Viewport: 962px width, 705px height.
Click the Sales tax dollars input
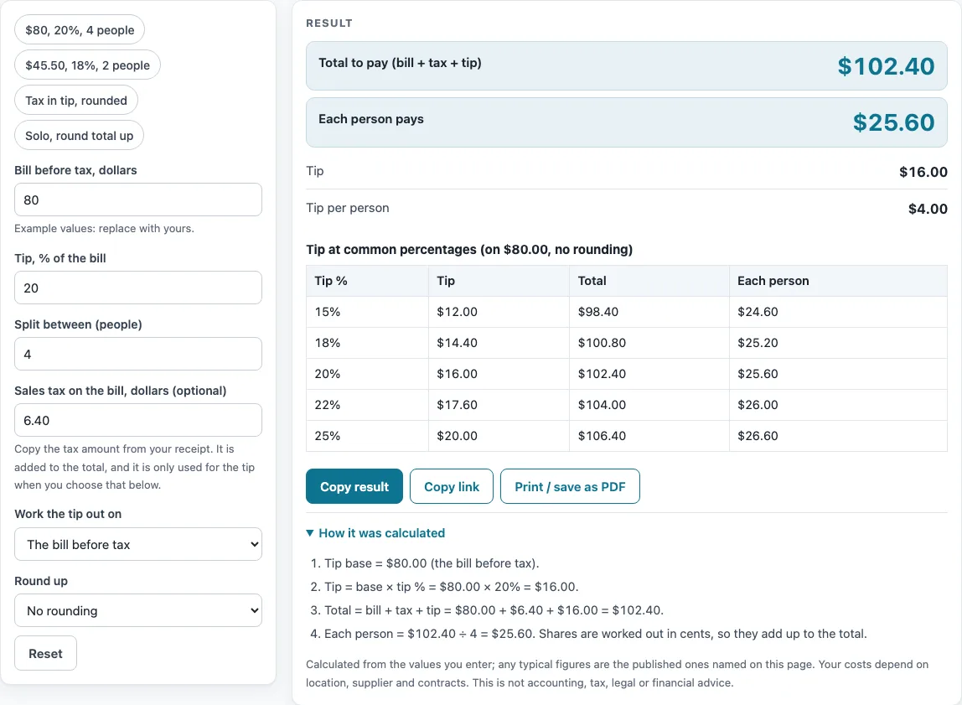point(138,420)
